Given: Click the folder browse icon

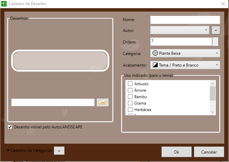Looking at the screenshot, I should pyautogui.click(x=102, y=102).
